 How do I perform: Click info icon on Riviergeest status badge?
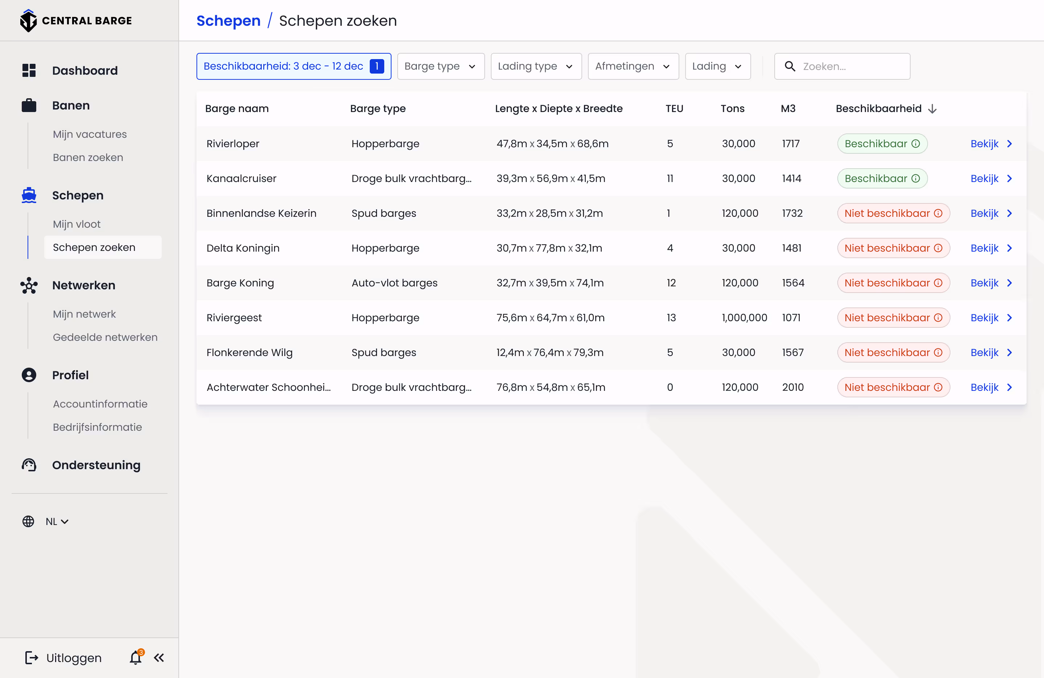point(938,318)
